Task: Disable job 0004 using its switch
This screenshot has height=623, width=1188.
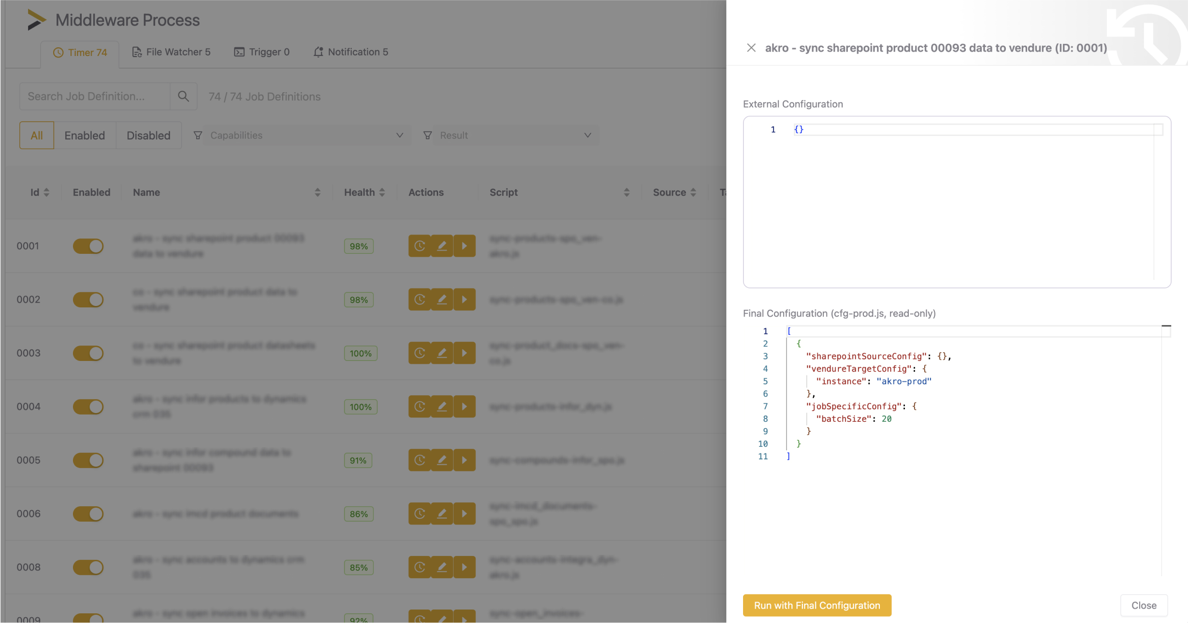Action: tap(88, 407)
